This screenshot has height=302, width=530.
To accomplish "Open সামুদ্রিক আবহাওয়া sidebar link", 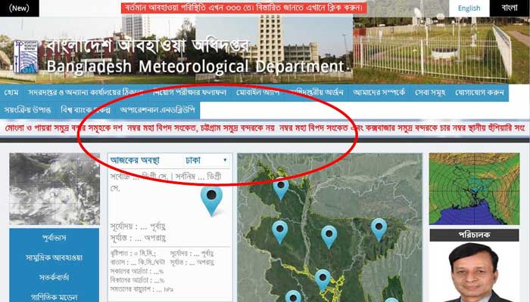I will coord(54,258).
